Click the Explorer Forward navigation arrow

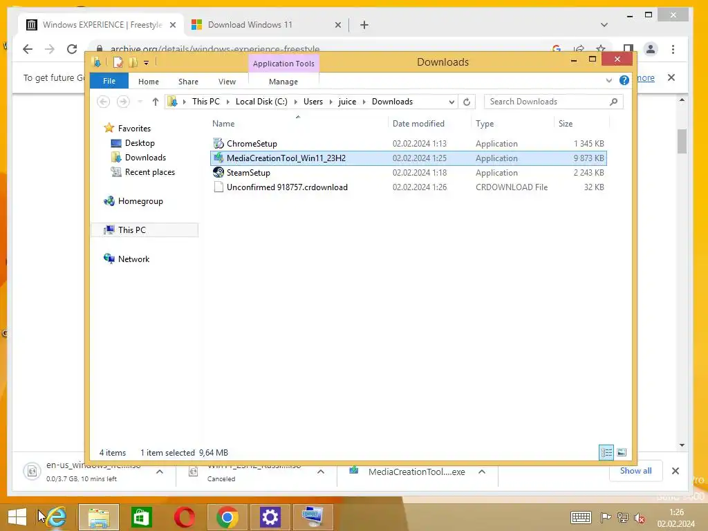(123, 102)
